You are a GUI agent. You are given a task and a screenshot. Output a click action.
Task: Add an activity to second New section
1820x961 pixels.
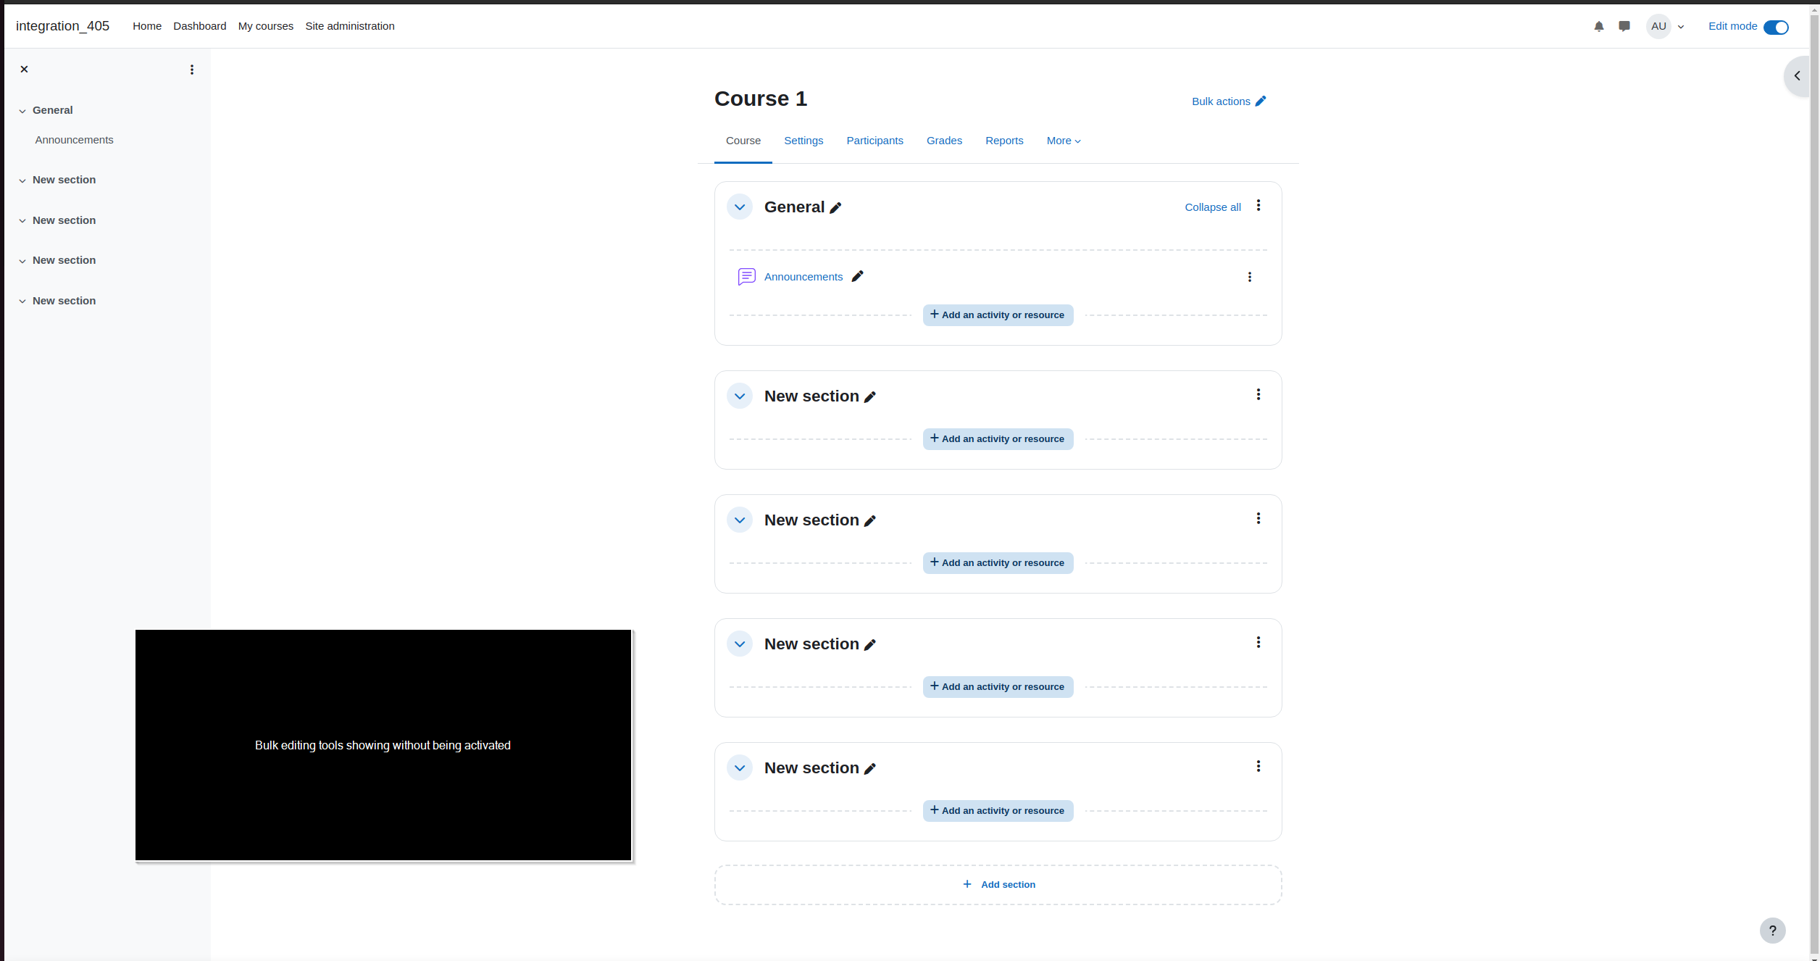998,563
